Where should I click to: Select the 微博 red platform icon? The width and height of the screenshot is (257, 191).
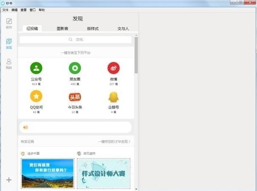[114, 68]
